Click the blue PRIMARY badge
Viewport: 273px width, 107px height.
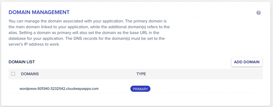tap(140, 89)
